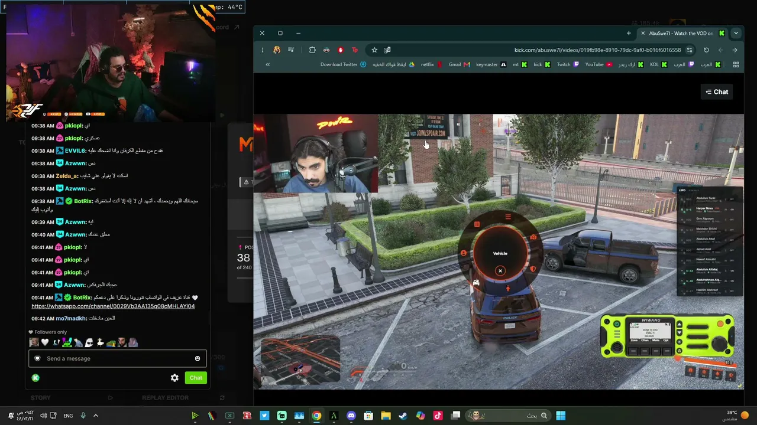Image resolution: width=757 pixels, height=425 pixels.
Task: Show the Chat panel on the video page
Action: click(717, 91)
